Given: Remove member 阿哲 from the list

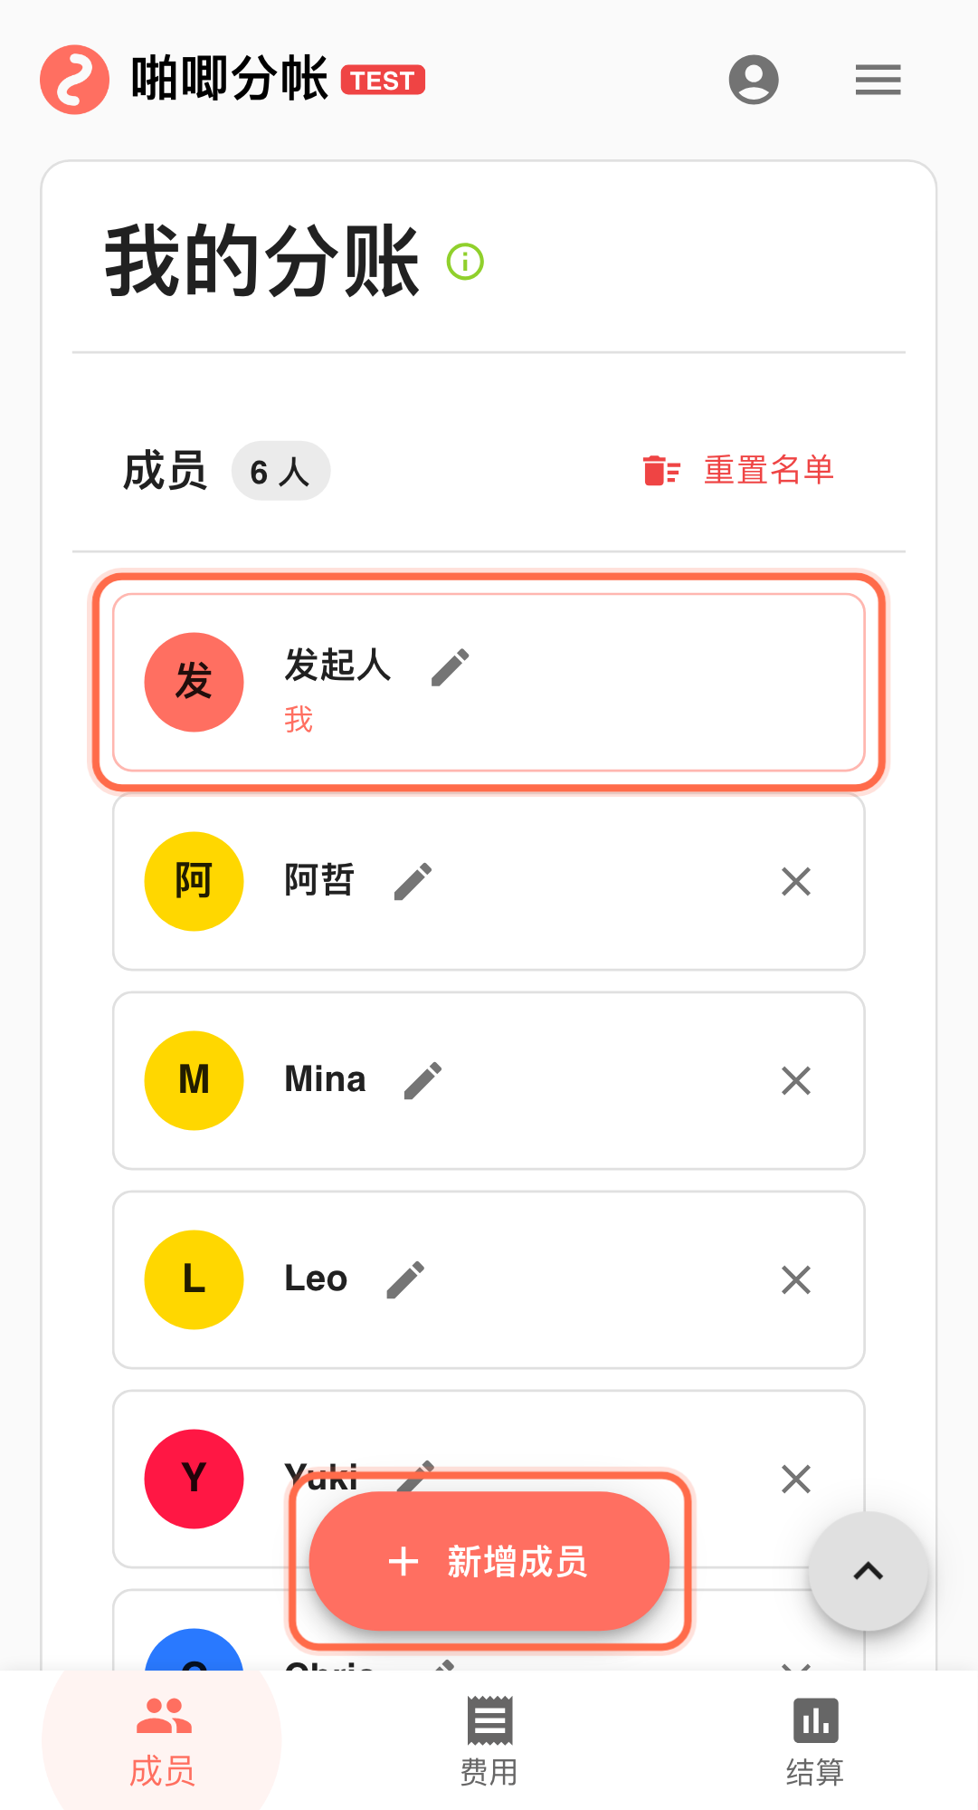Looking at the screenshot, I should (x=796, y=881).
